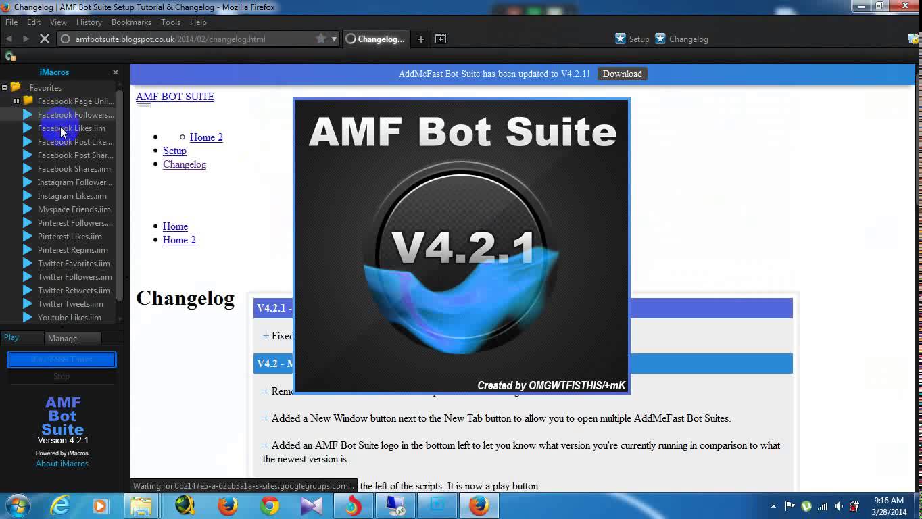Open Google Chrome from the taskbar
The image size is (922, 519).
point(270,505)
